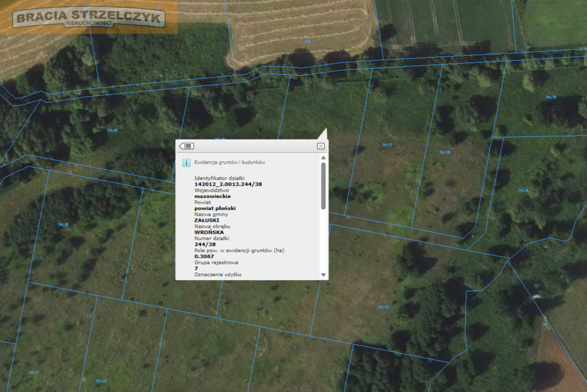Click parcel label 244/29 on the map

[x=101, y=381]
